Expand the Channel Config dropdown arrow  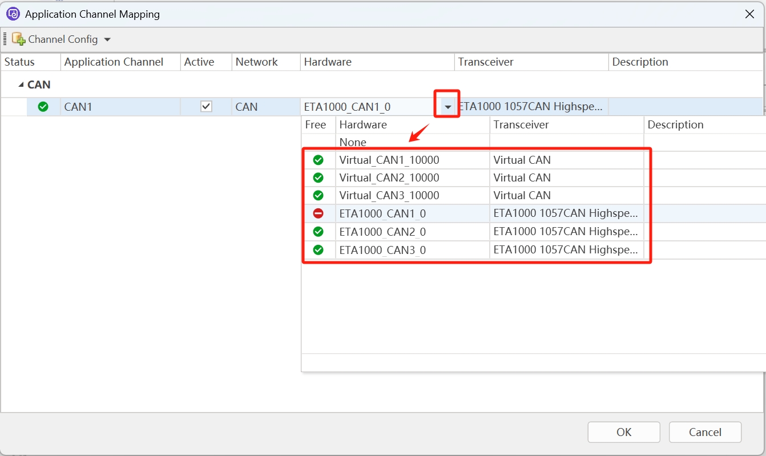(107, 40)
